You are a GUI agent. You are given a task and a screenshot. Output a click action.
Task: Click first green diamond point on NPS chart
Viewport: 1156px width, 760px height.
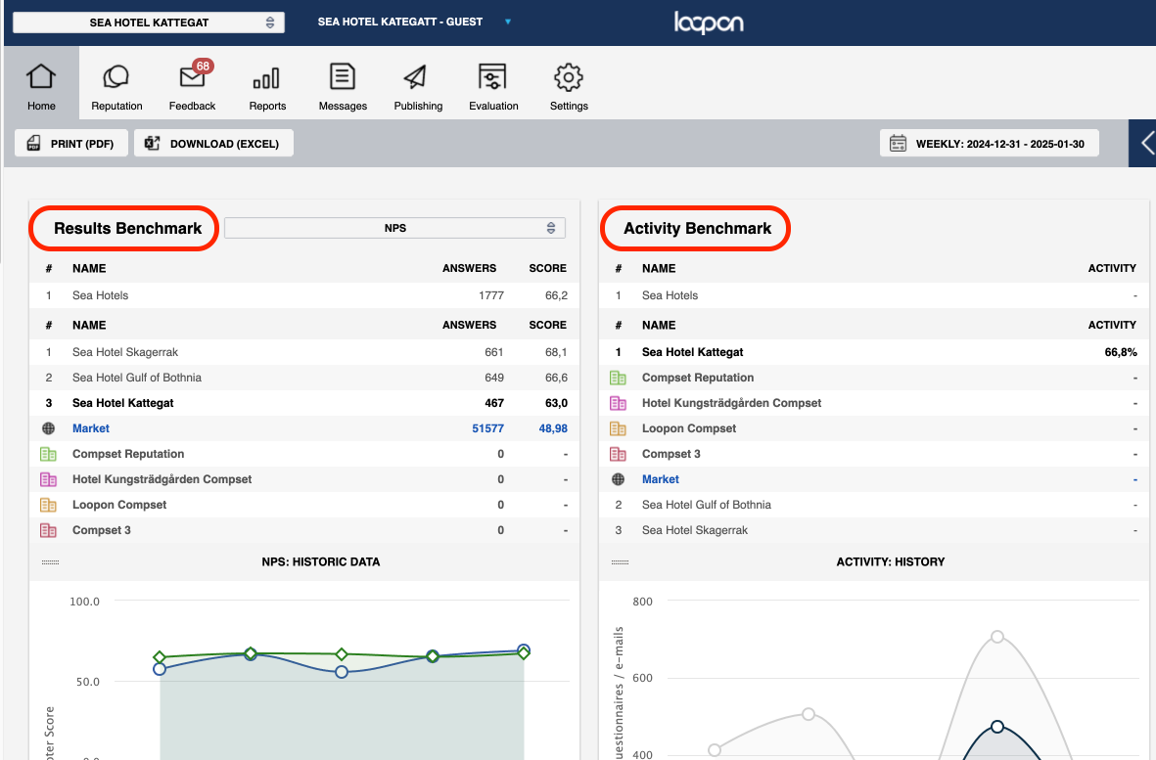tap(160, 657)
